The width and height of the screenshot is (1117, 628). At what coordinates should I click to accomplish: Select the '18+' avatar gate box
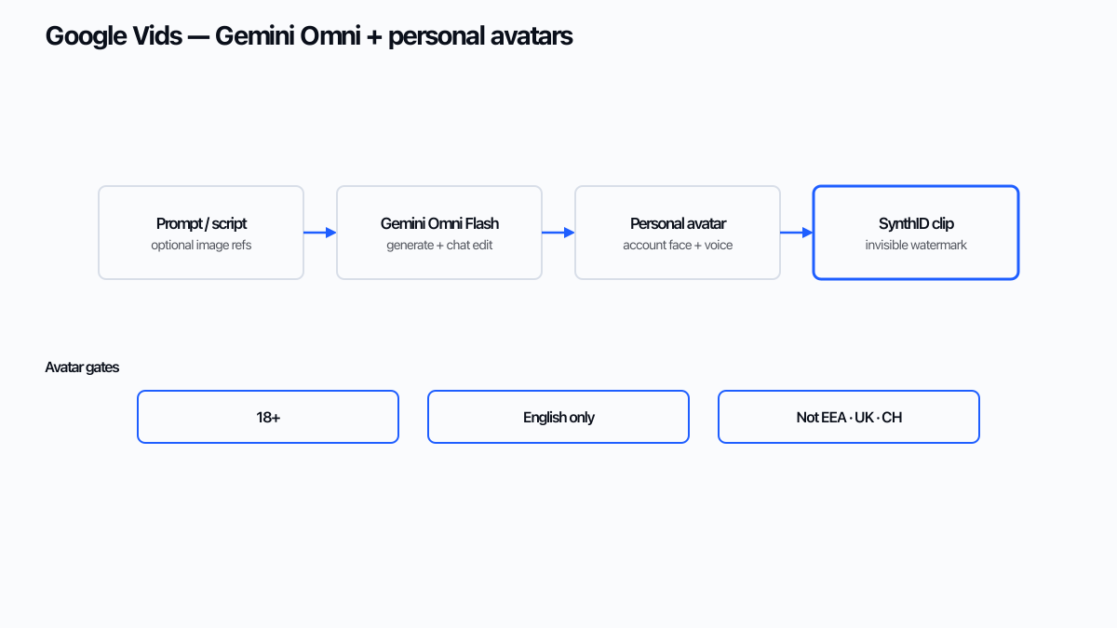click(x=268, y=417)
